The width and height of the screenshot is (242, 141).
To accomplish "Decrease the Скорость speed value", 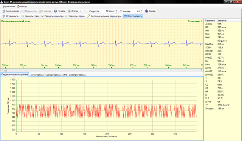I will click(117, 12).
